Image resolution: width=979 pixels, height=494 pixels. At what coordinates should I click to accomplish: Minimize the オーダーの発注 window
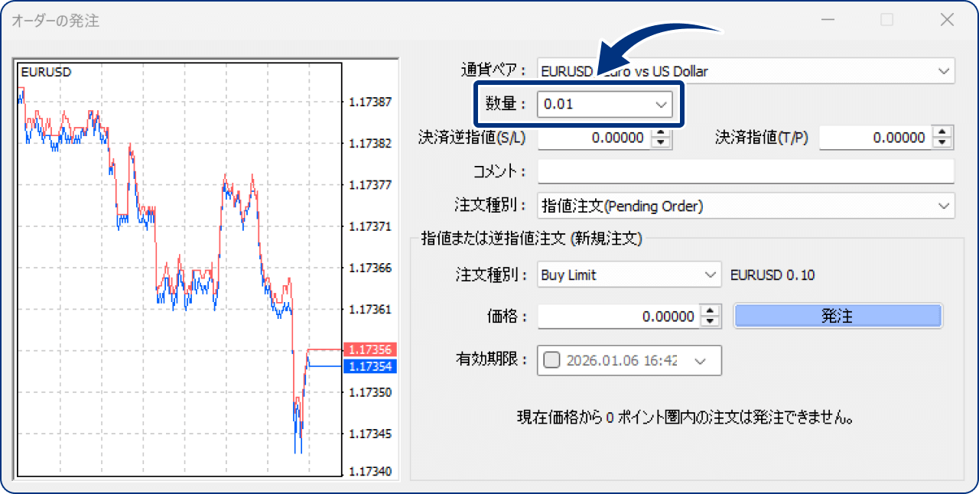828,19
